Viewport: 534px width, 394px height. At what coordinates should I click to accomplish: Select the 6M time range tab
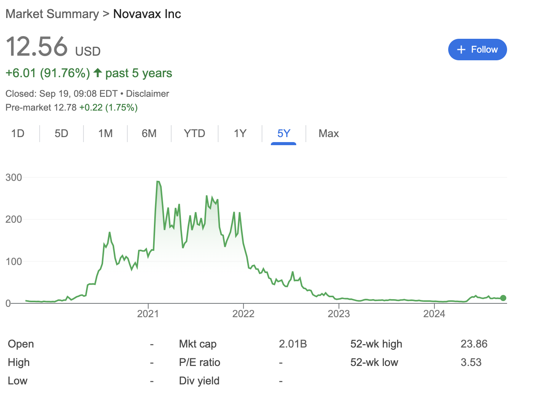tap(149, 133)
